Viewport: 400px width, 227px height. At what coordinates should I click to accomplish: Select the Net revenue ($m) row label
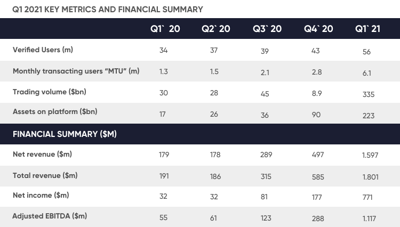42,155
